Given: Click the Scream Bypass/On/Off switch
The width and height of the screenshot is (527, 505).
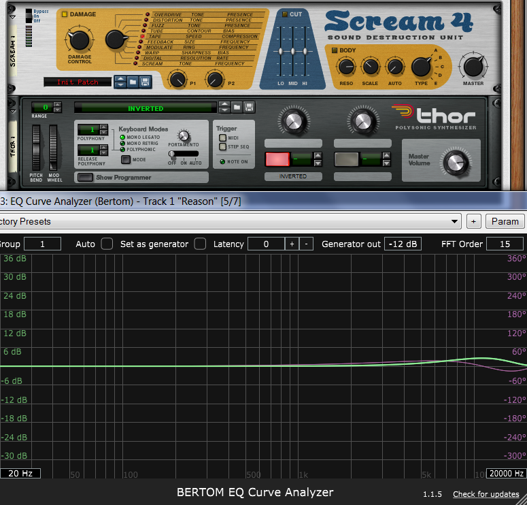Looking at the screenshot, I should (x=29, y=16).
